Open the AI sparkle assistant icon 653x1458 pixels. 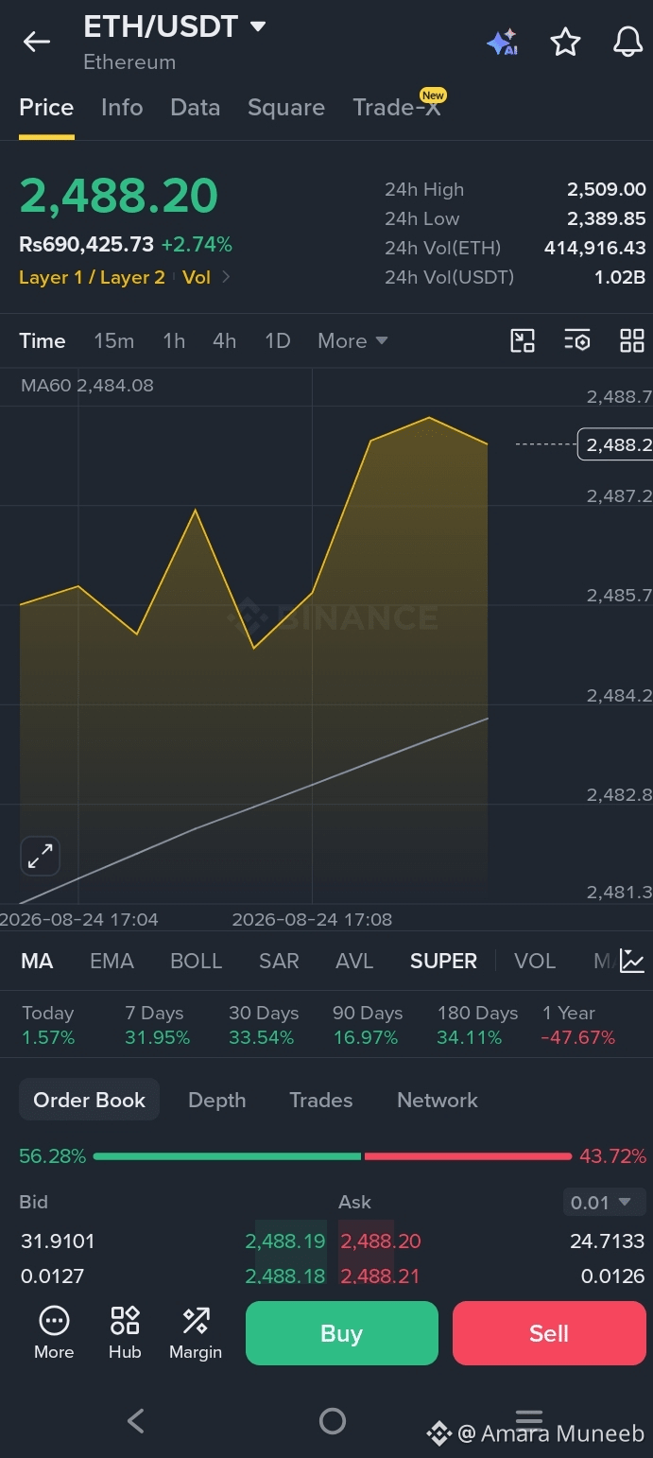pyautogui.click(x=502, y=42)
